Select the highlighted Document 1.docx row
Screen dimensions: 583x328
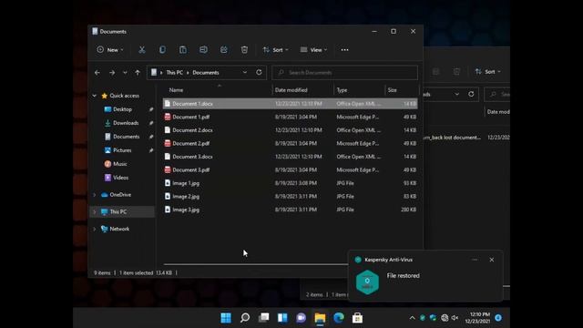click(290, 104)
